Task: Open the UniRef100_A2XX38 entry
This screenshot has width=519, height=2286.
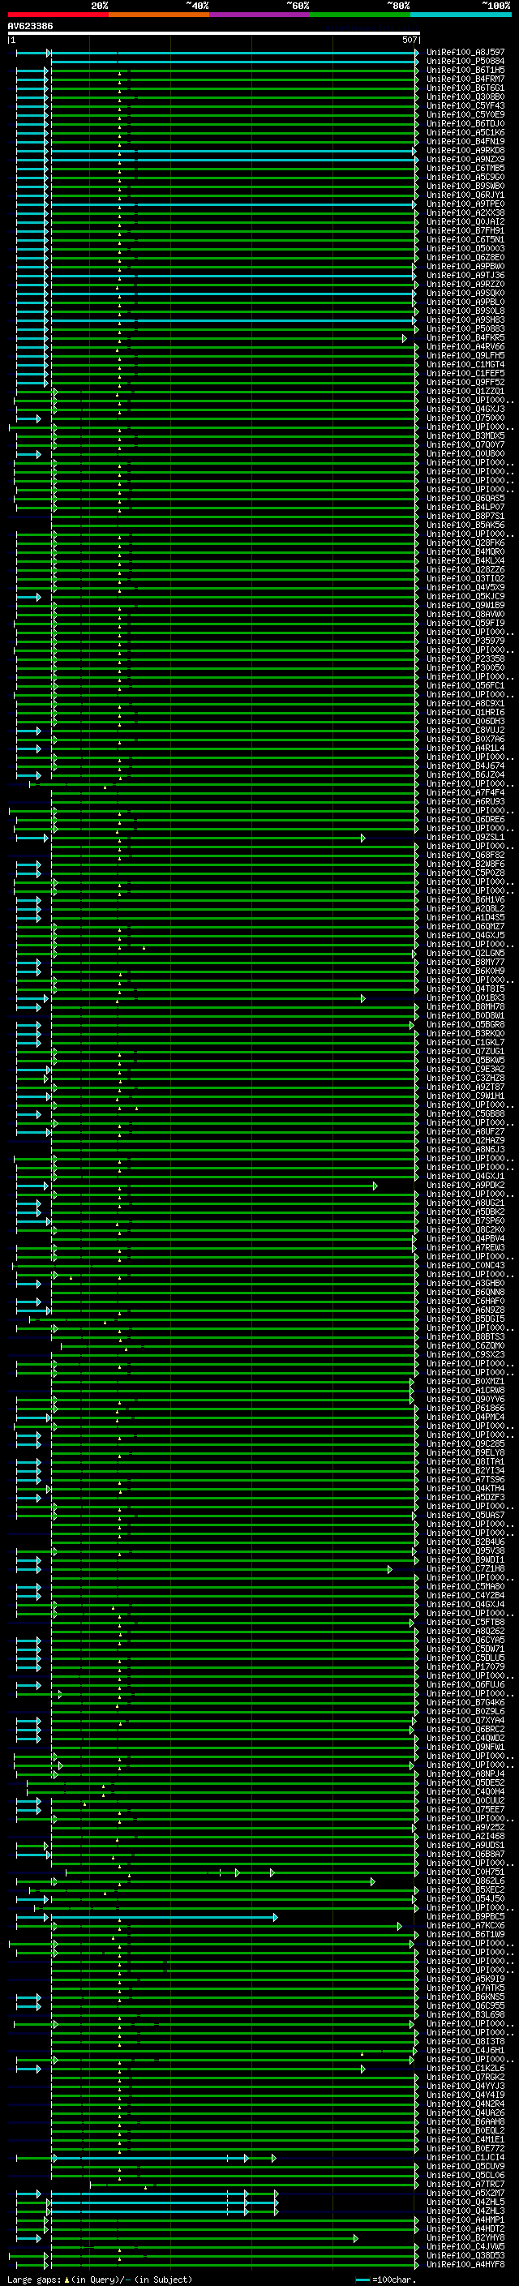Action: tap(465, 213)
